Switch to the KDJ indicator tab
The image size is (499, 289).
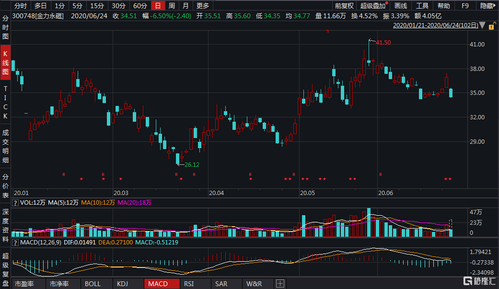point(123,284)
